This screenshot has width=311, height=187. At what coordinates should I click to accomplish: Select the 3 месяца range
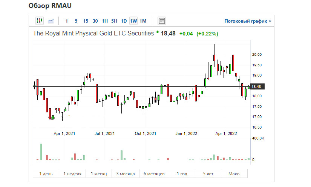coord(126,173)
